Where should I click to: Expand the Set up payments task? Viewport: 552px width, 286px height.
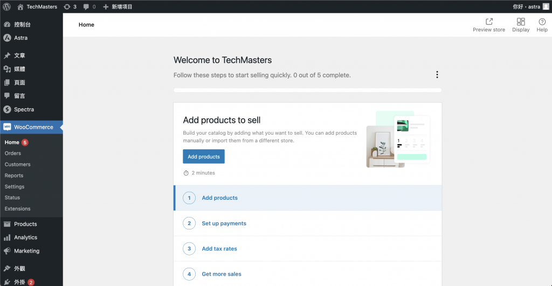pos(308,223)
